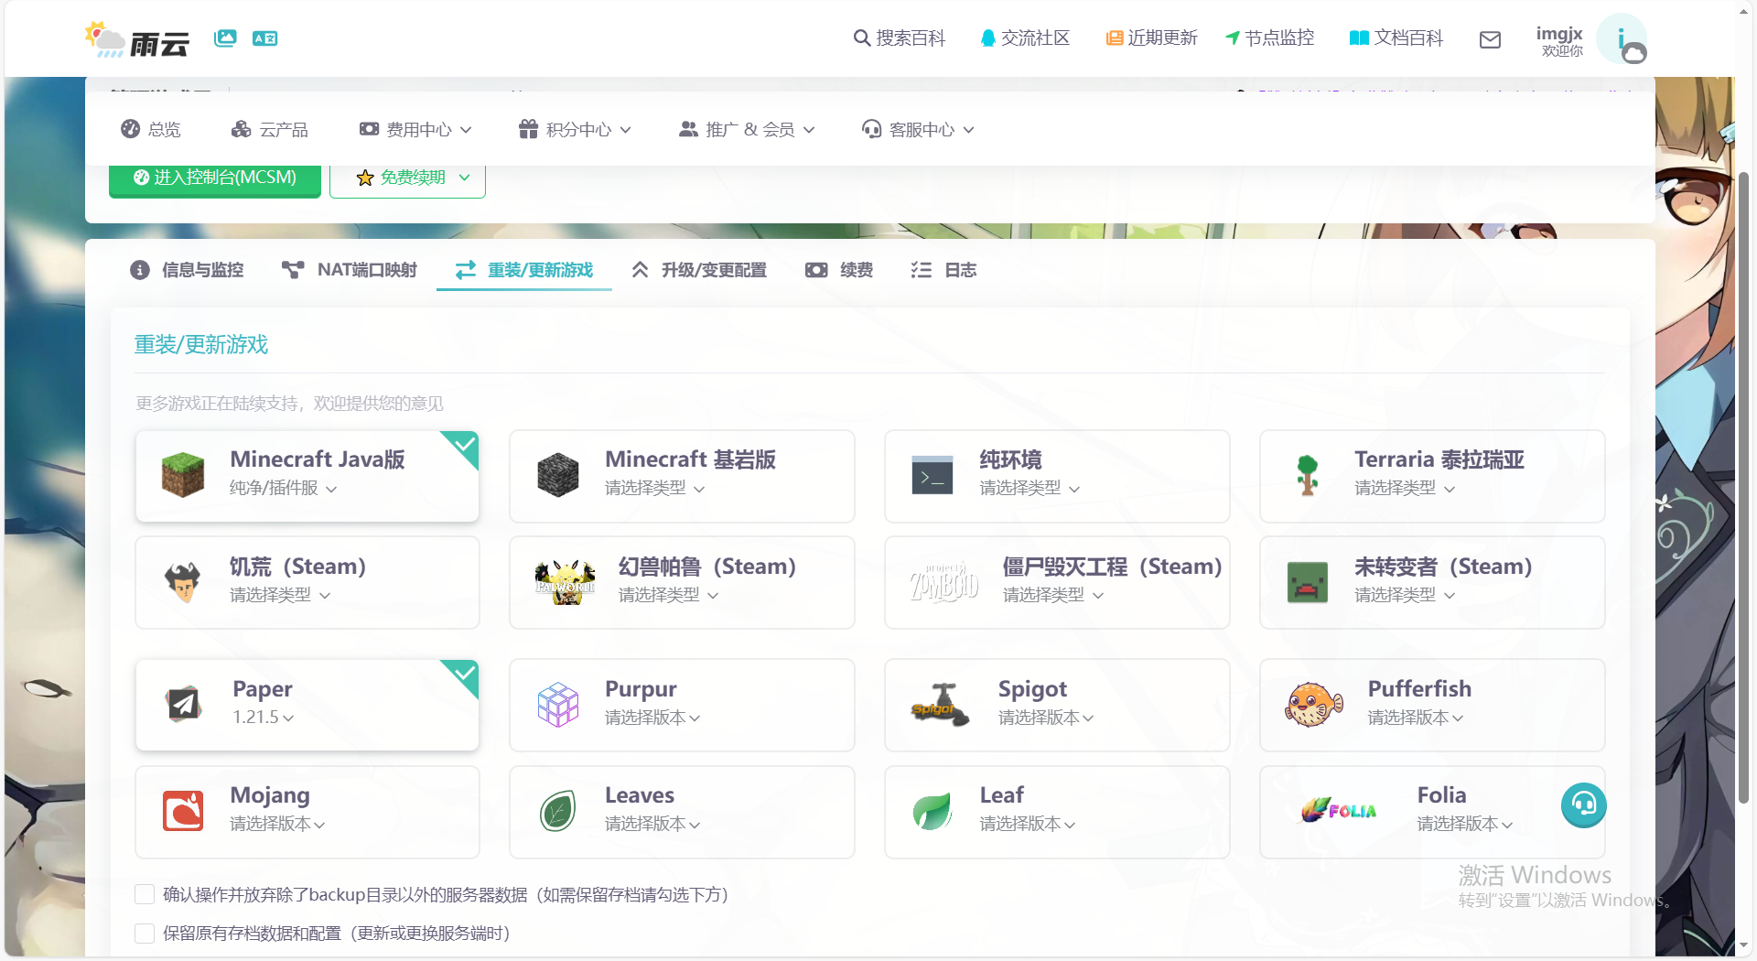Screen dimensions: 1757x961
Task: Open the 节点监控 link
Action: coord(1269,38)
